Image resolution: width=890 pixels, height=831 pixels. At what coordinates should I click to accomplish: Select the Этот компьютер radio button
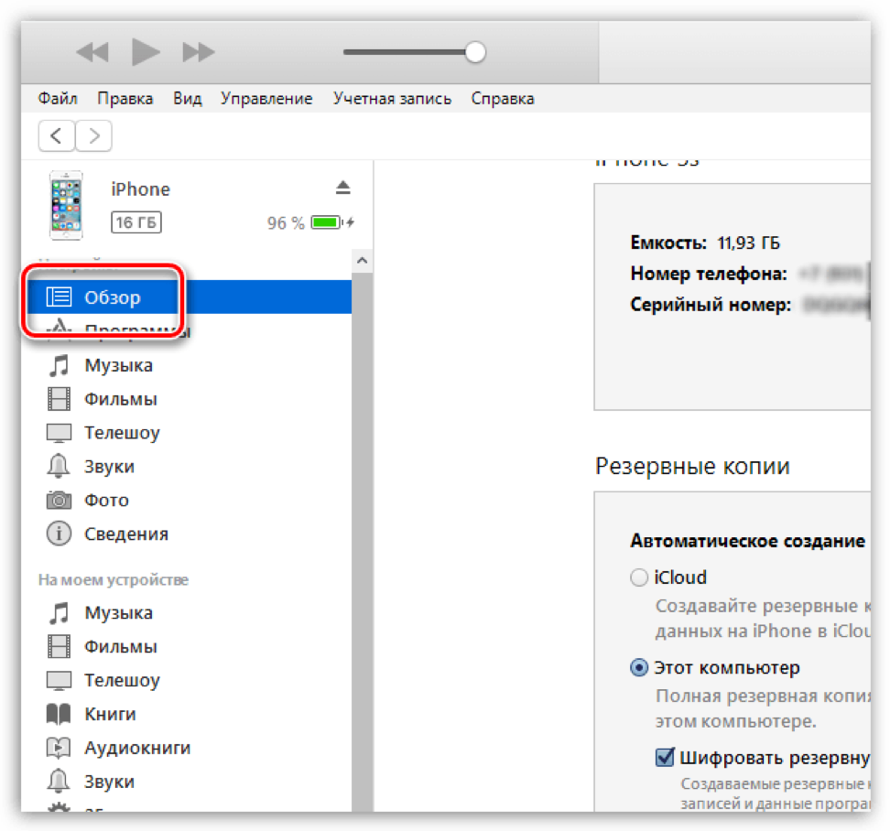click(639, 667)
